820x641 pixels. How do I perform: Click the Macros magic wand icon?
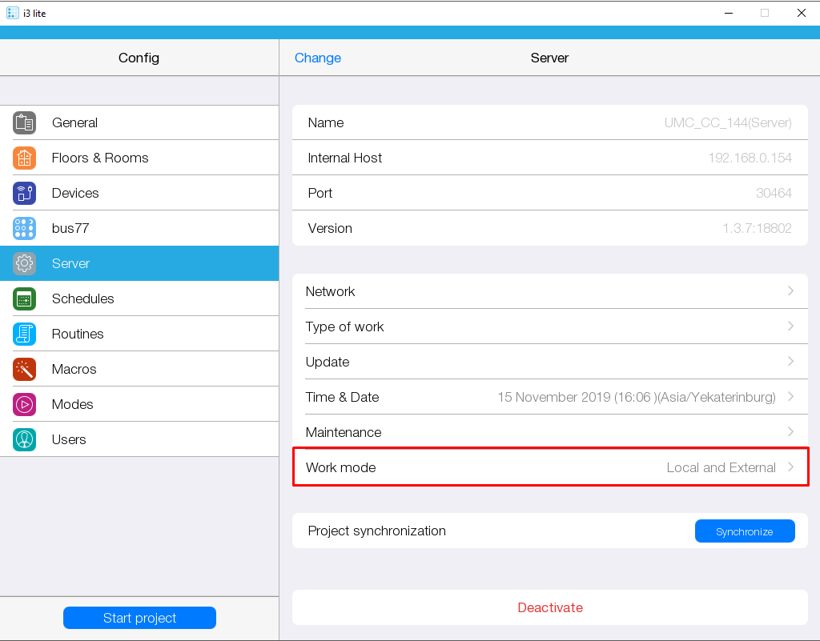(x=25, y=369)
